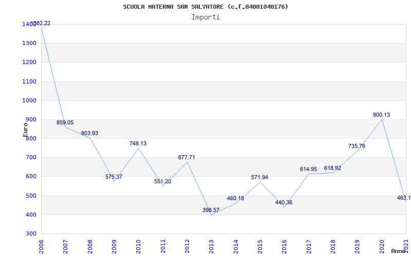
Task: Click x-axis year label 2018
Action: tap(333, 246)
